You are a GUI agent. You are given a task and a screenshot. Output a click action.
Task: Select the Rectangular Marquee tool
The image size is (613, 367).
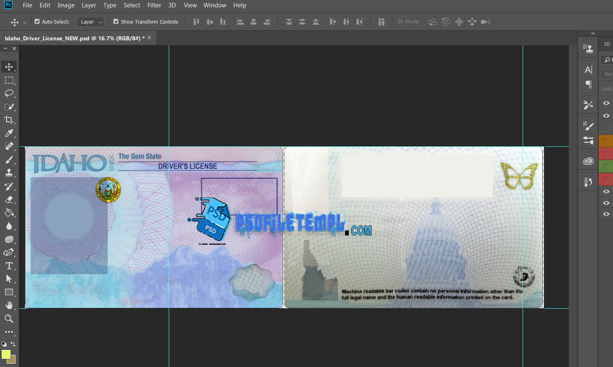[x=9, y=80]
